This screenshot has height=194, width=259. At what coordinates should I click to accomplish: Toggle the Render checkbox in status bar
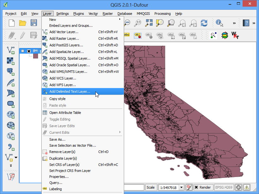[196, 187]
